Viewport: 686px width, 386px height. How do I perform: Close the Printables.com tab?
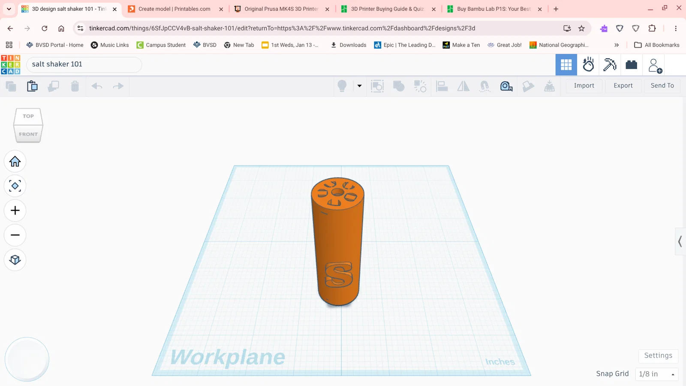tap(221, 9)
